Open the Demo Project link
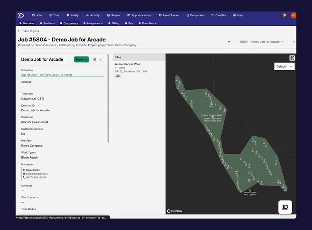The image size is (312, 230). [88, 45]
